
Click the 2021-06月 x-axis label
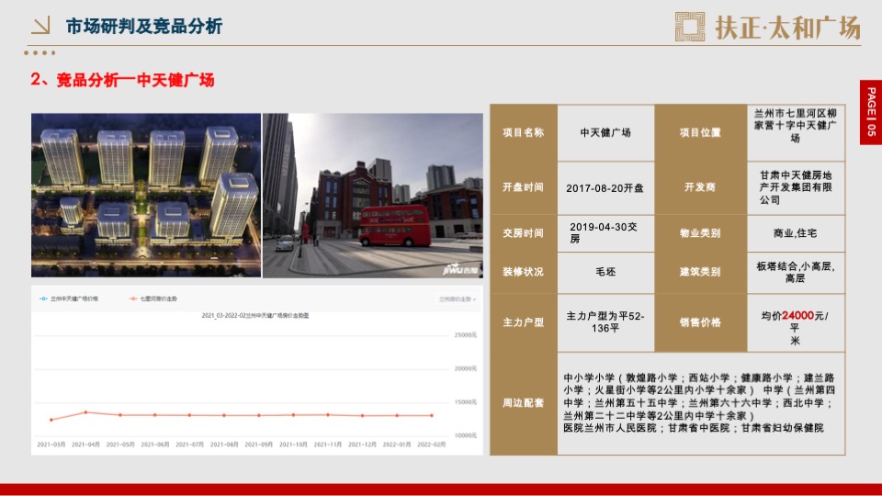pos(155,445)
